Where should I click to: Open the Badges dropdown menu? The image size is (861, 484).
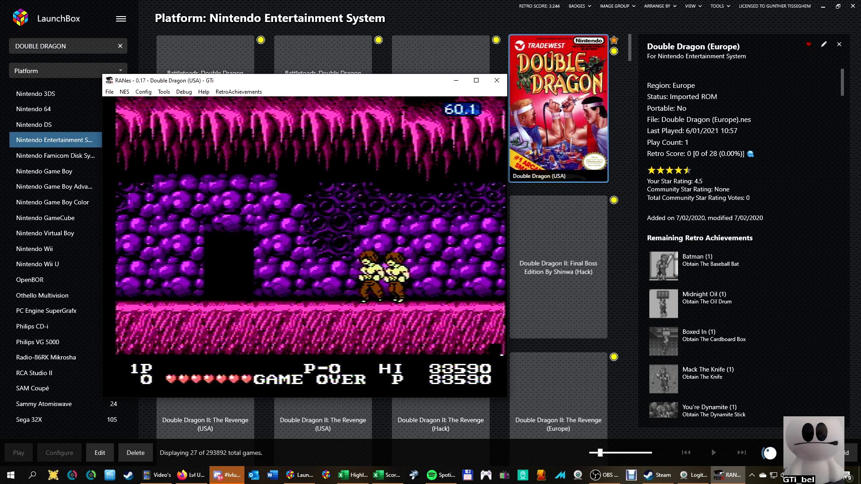click(x=580, y=6)
